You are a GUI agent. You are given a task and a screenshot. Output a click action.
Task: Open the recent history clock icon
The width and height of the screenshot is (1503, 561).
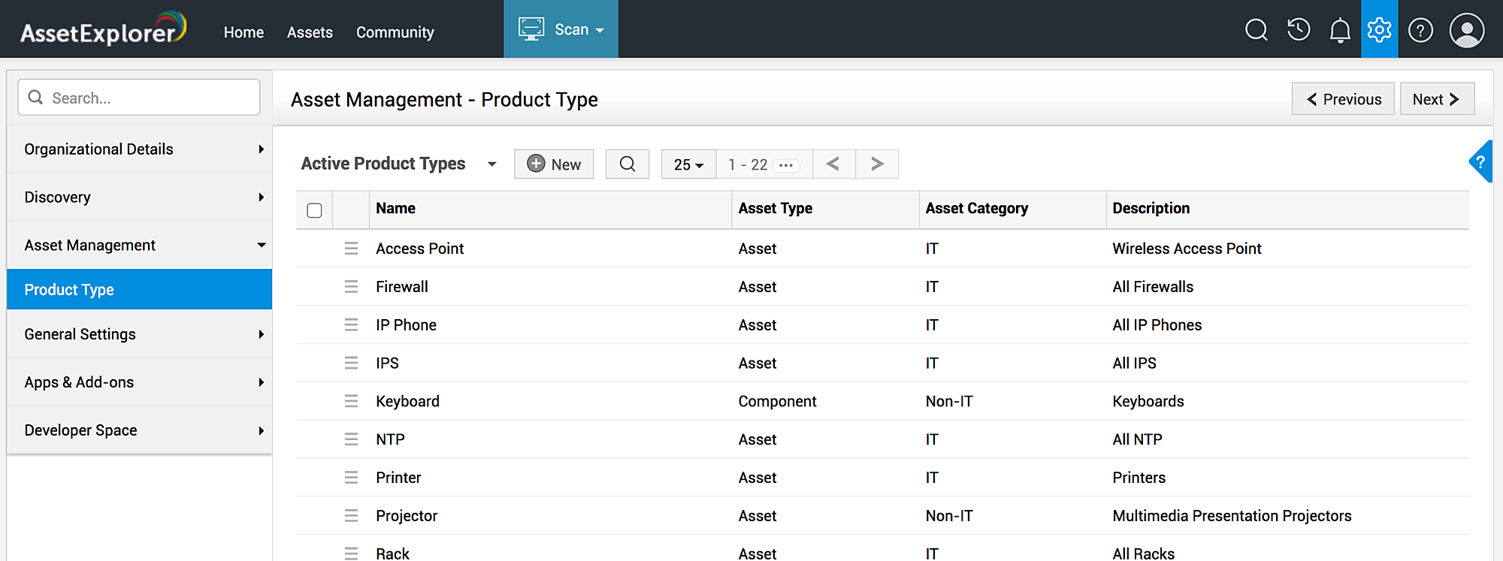click(1298, 30)
